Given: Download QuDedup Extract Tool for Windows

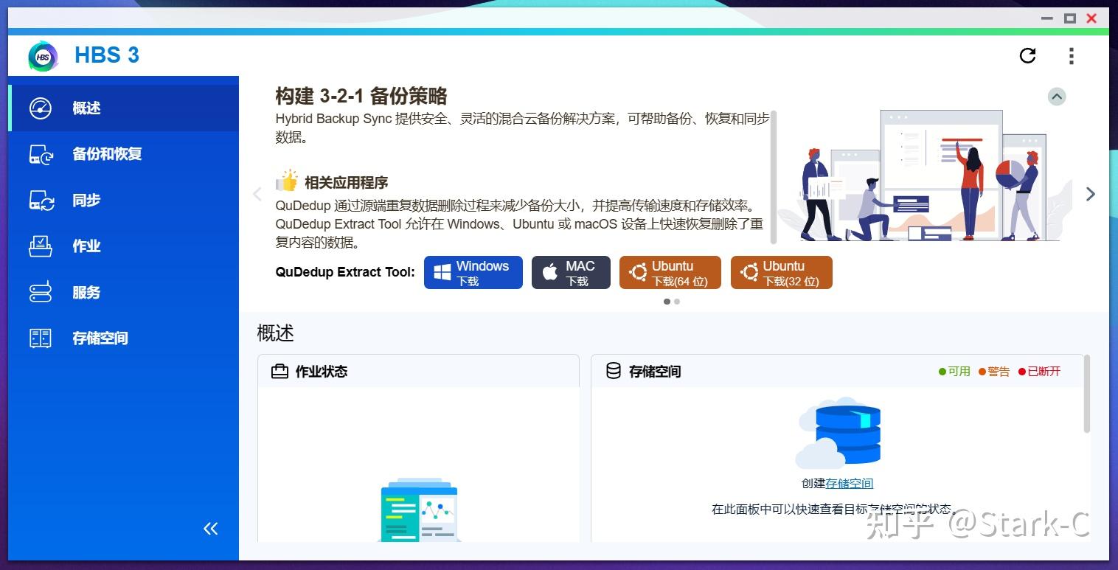Looking at the screenshot, I should [473, 272].
